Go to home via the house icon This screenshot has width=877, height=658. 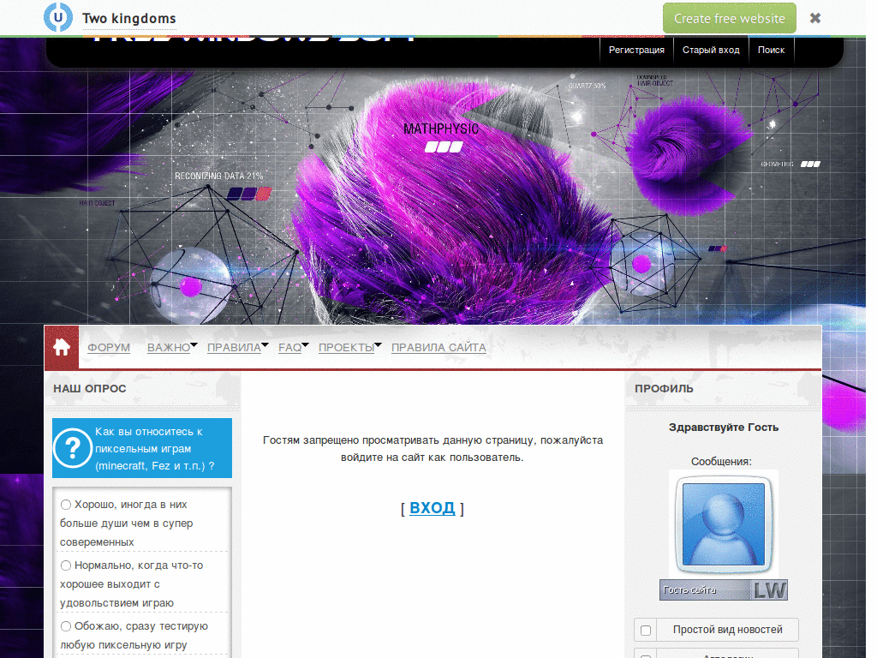tap(62, 347)
